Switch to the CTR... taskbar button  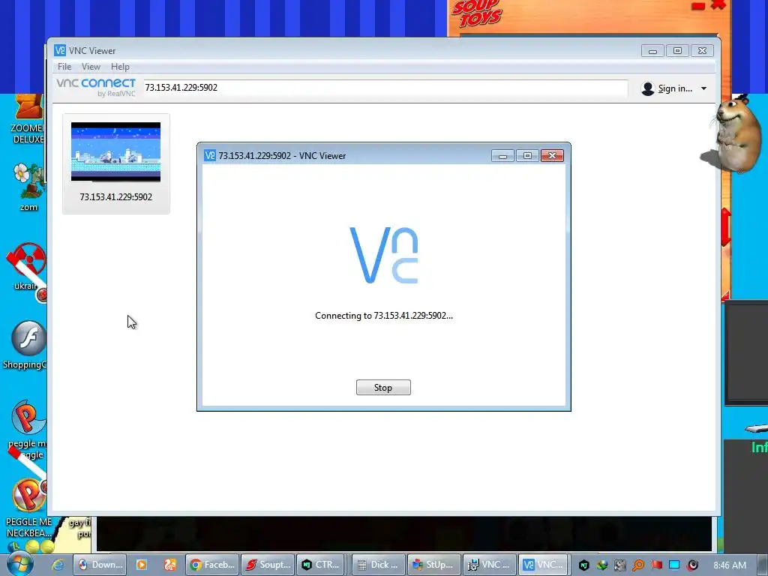point(322,565)
